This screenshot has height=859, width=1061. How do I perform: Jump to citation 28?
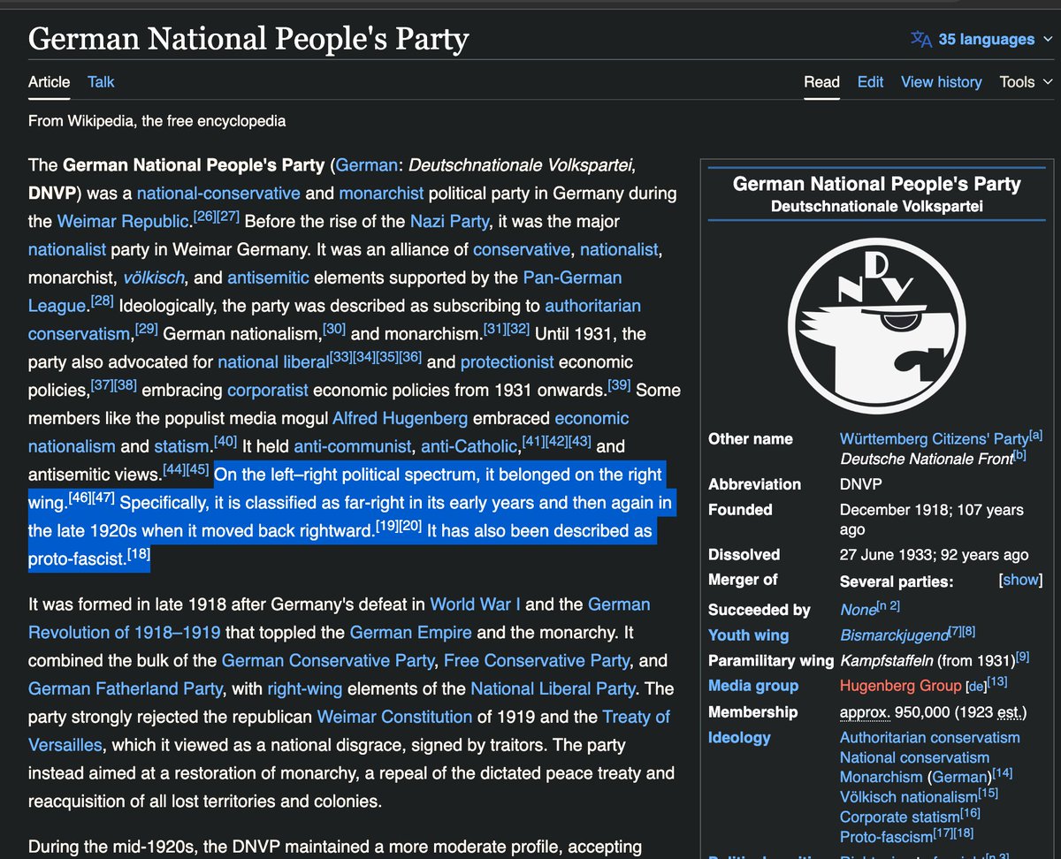pos(102,301)
